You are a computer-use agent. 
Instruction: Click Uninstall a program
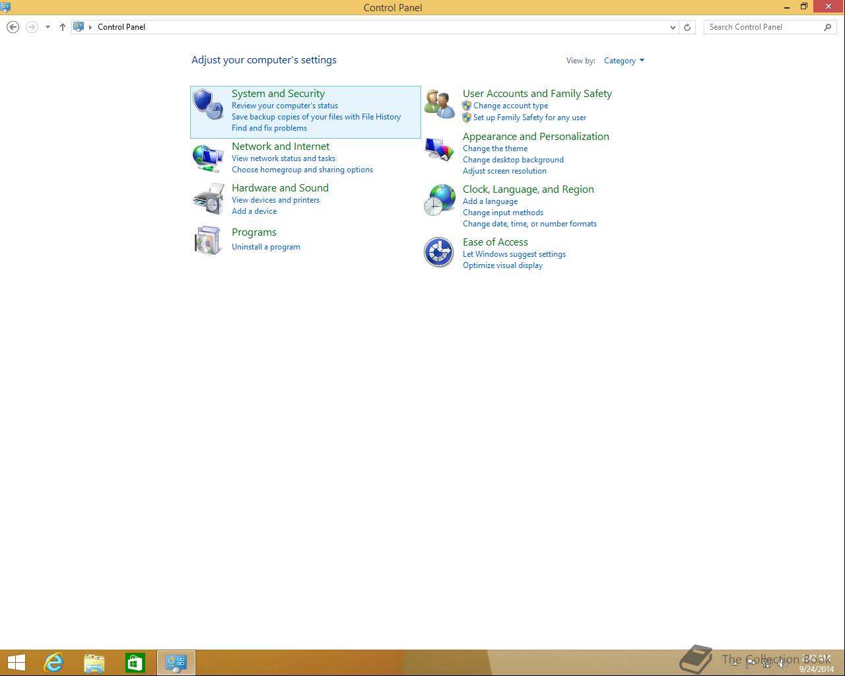pyautogui.click(x=266, y=247)
